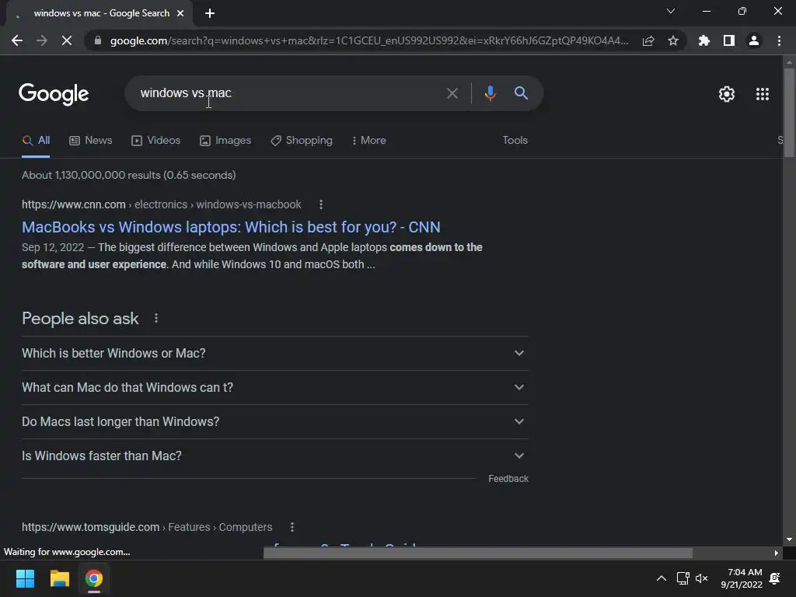Expand Is Windows faster than Mac
The image size is (796, 597).
coord(274,456)
